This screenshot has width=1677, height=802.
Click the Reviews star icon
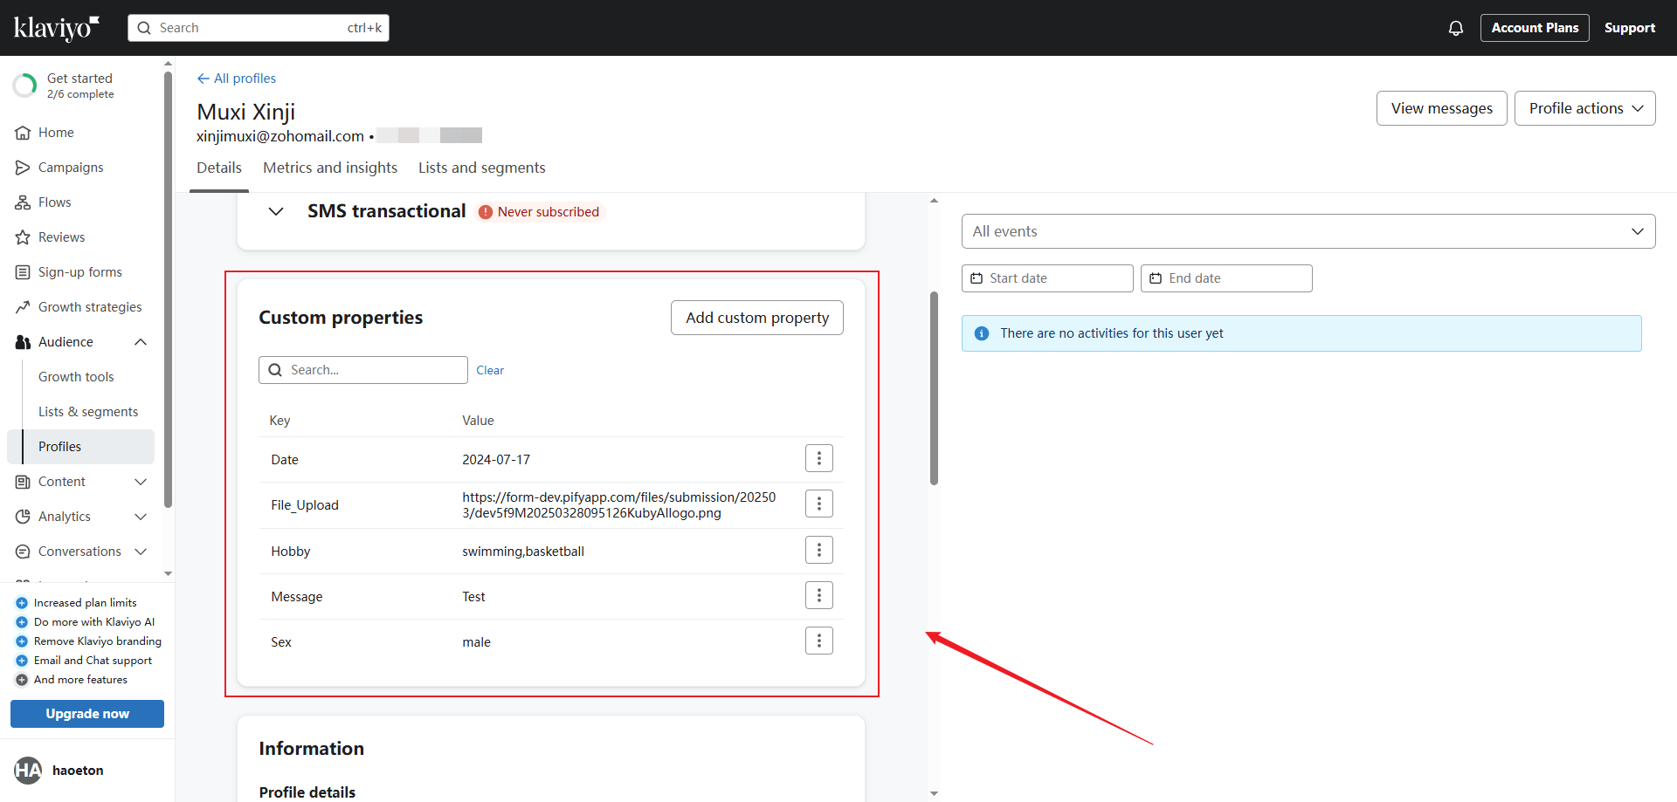(x=23, y=237)
